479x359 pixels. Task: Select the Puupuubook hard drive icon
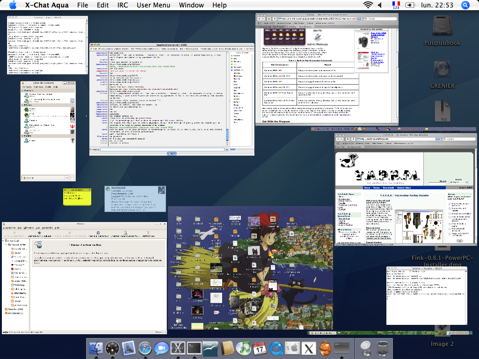442,26
